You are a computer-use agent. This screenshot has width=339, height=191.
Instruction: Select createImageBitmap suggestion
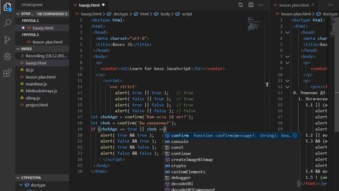(232, 160)
